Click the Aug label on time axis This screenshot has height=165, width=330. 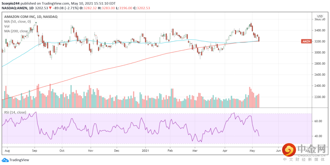pos(7,150)
